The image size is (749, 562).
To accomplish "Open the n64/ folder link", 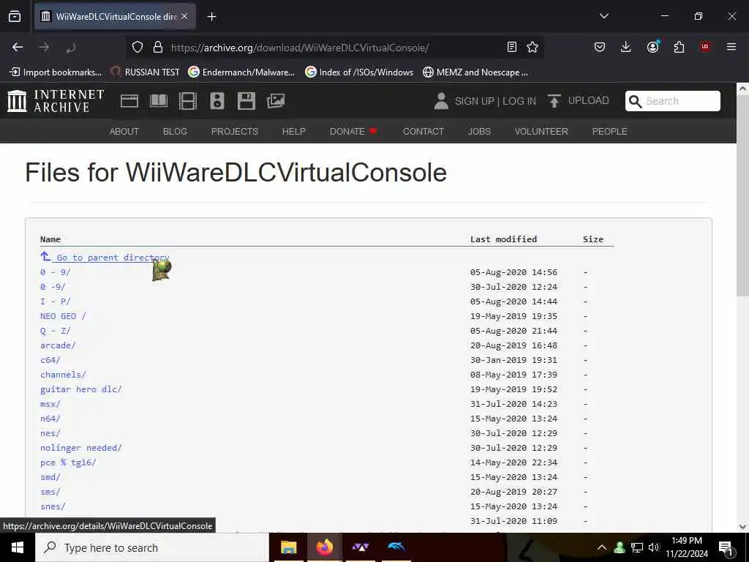I will pyautogui.click(x=50, y=418).
